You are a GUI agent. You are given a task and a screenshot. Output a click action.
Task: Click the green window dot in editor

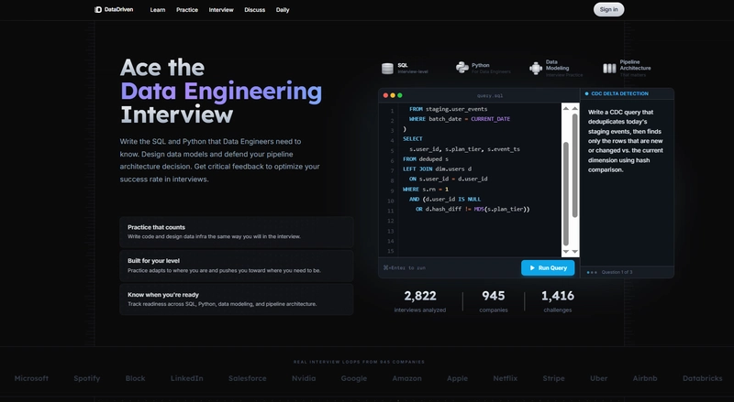click(x=399, y=95)
